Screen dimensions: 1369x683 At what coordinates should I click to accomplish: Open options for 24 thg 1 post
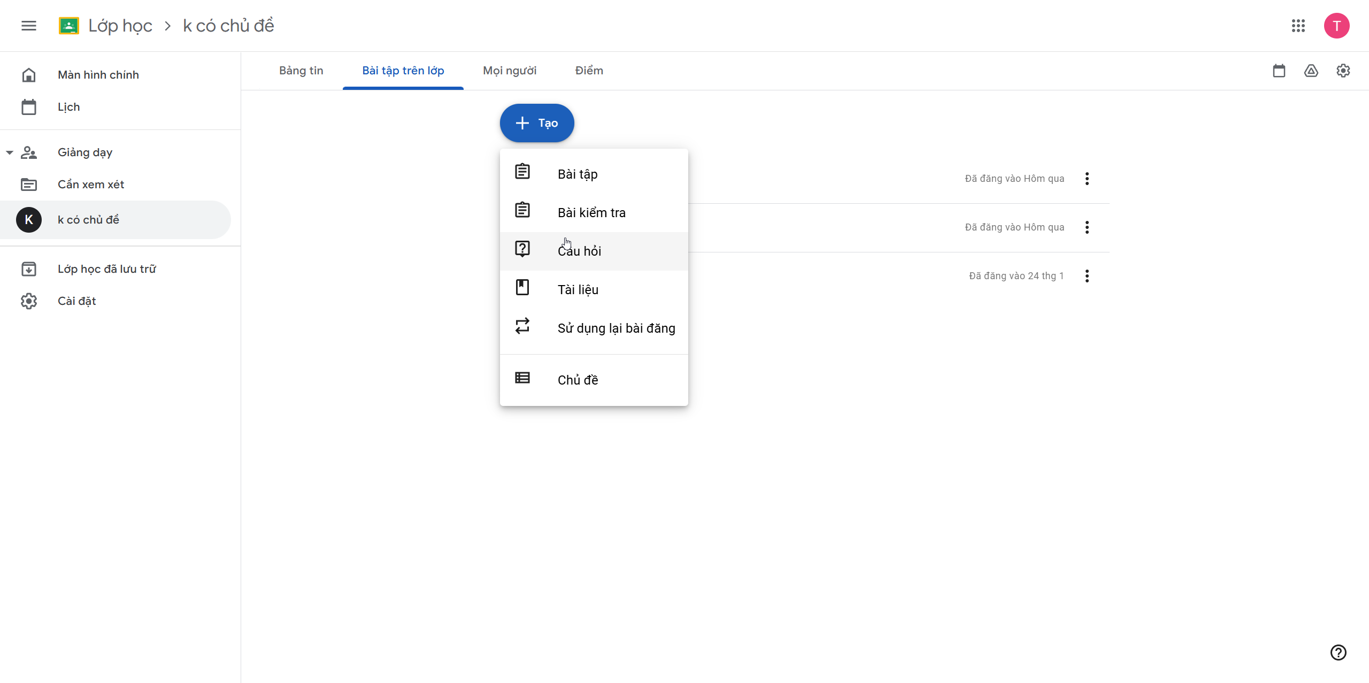[x=1087, y=276]
